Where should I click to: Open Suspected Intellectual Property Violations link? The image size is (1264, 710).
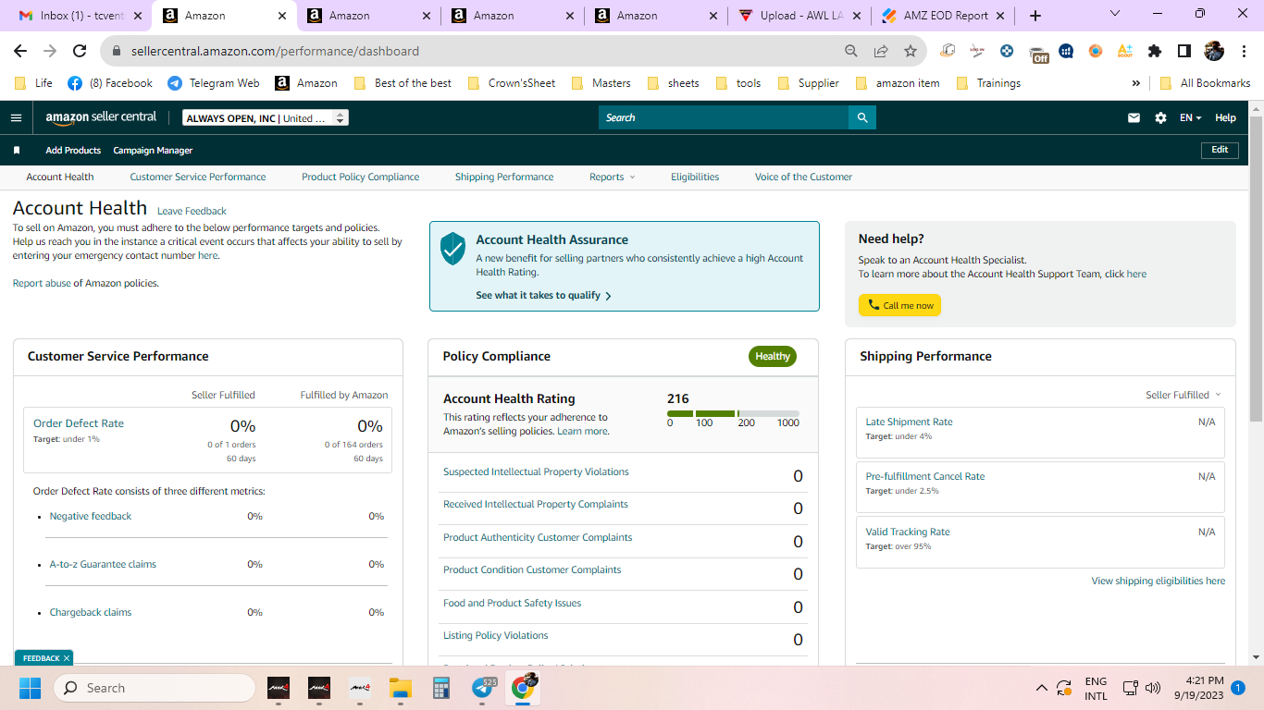(x=536, y=471)
